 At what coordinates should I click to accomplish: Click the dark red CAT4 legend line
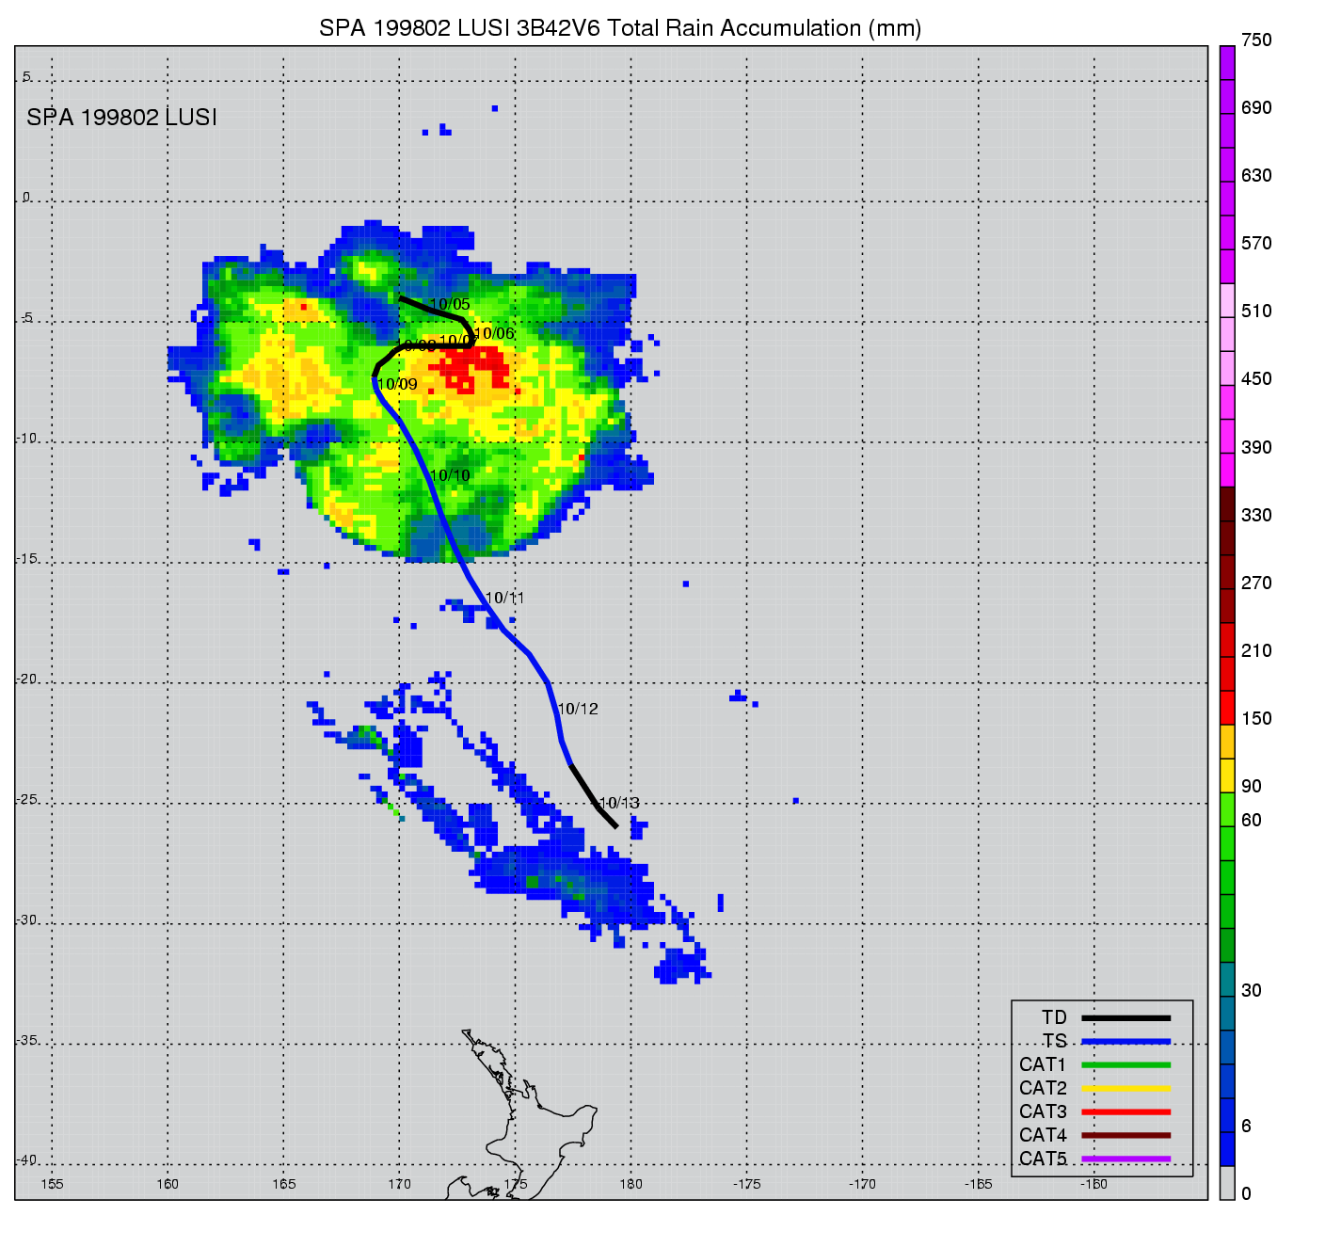(x=1125, y=1135)
